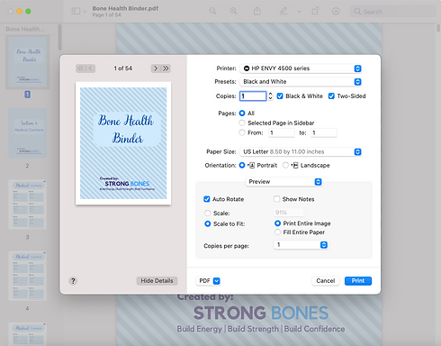Open the PDF dropdown menu
Image resolution: width=441 pixels, height=346 pixels.
(209, 281)
